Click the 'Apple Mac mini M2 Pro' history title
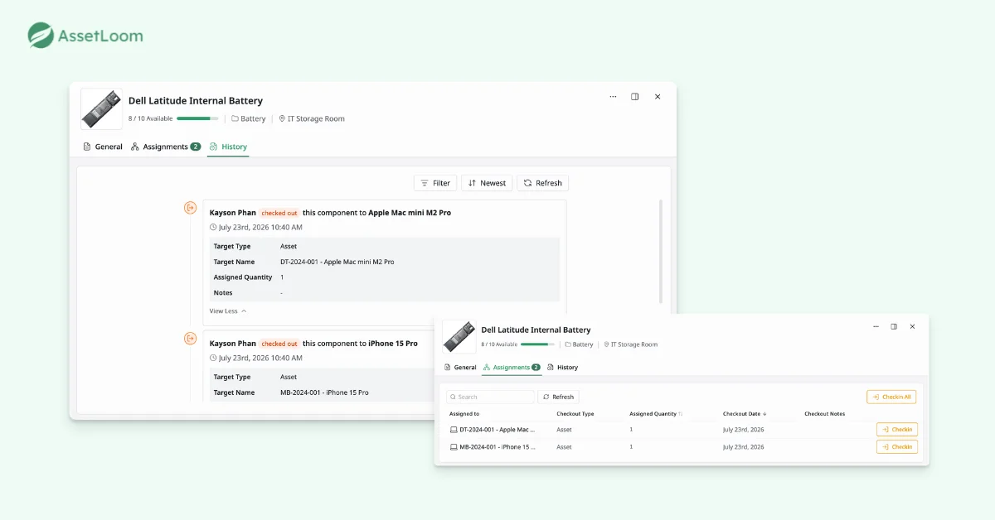The image size is (995, 520). (410, 213)
